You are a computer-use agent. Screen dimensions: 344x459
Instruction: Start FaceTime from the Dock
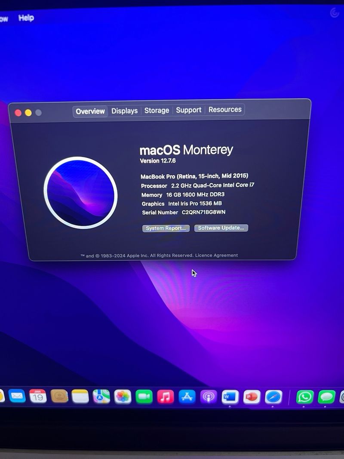click(x=144, y=397)
